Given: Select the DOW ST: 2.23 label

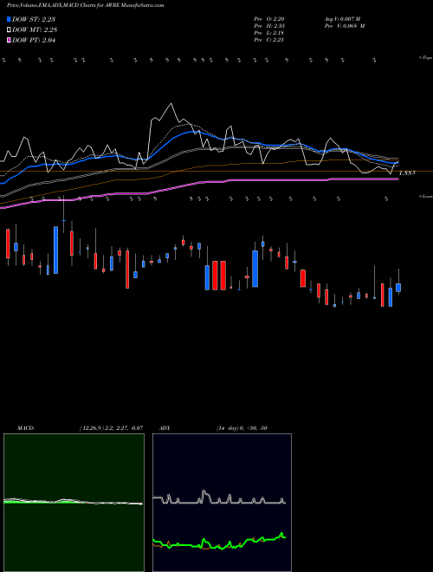Looking at the screenshot, I should click(x=34, y=19).
